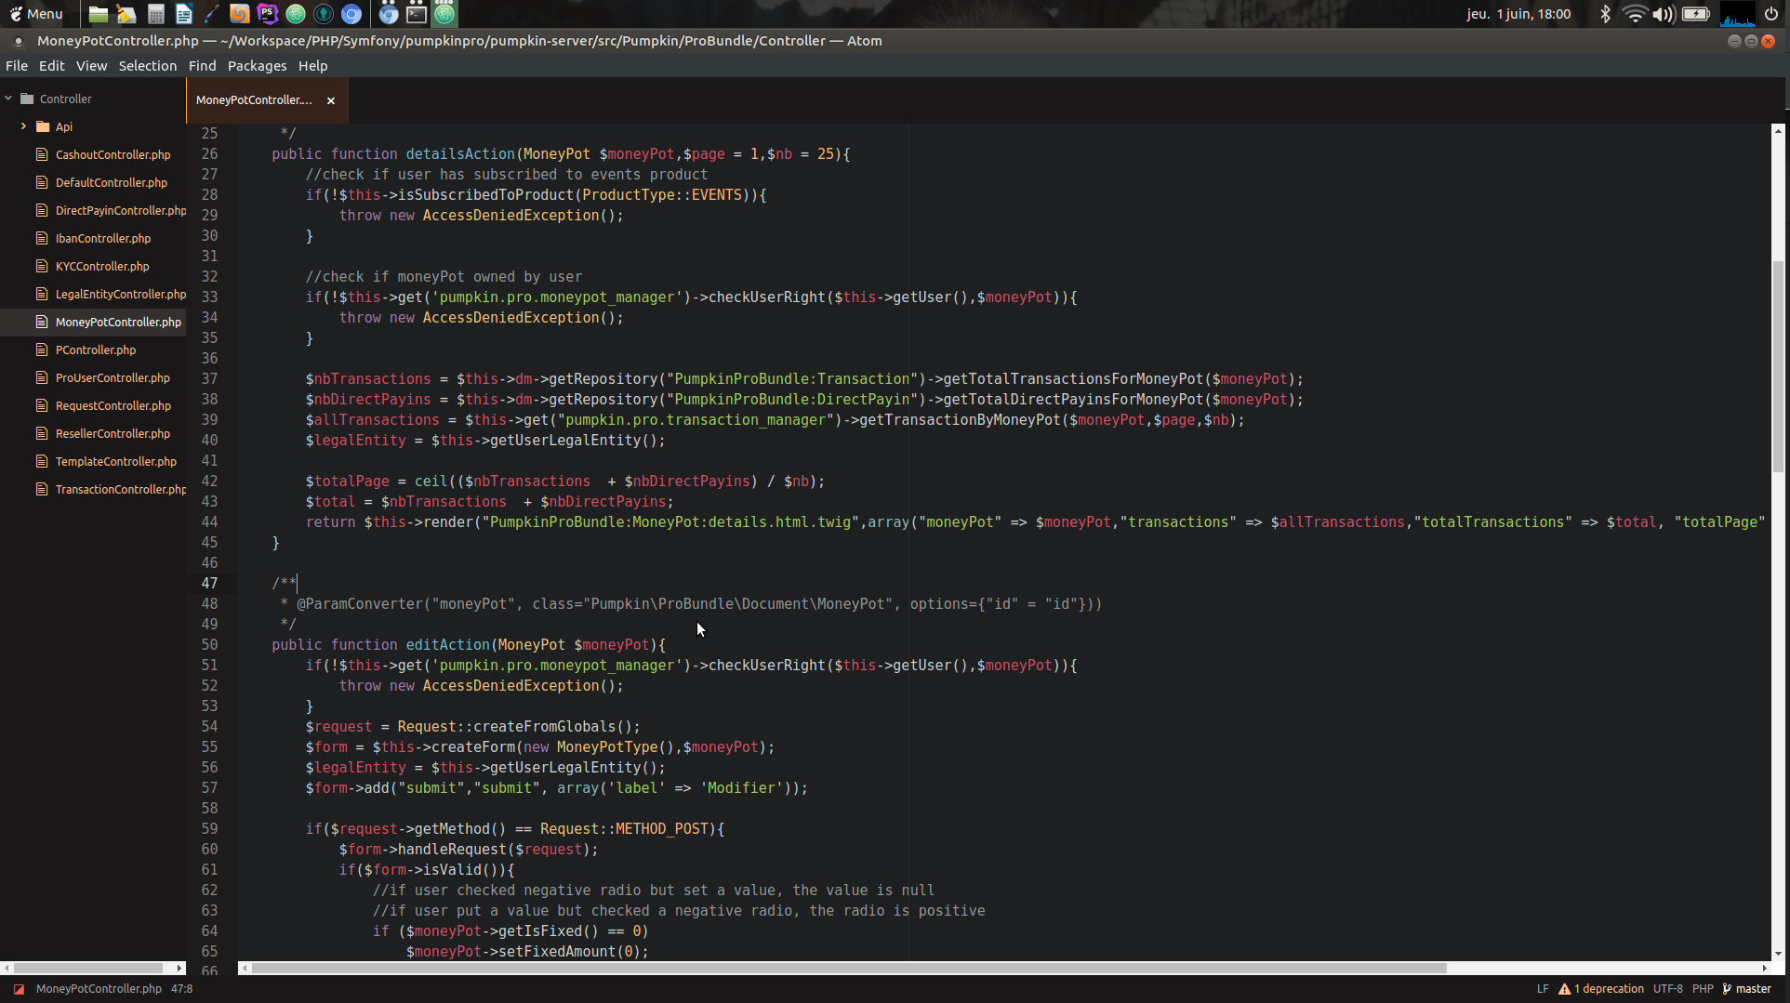Open IbanController.php in the tree
This screenshot has height=1003, width=1790.
click(x=103, y=239)
